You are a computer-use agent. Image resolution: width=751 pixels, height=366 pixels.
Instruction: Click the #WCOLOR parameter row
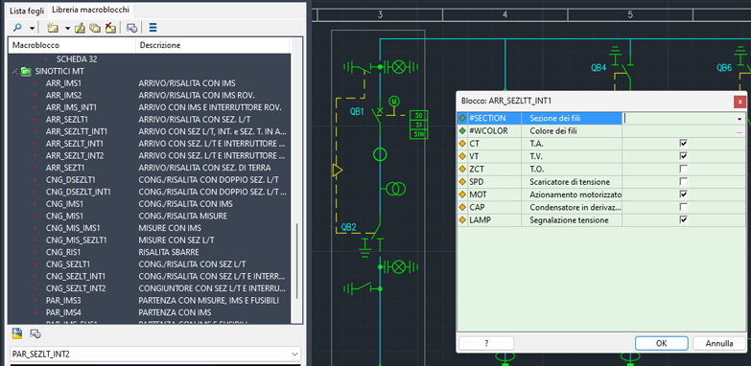coord(601,130)
